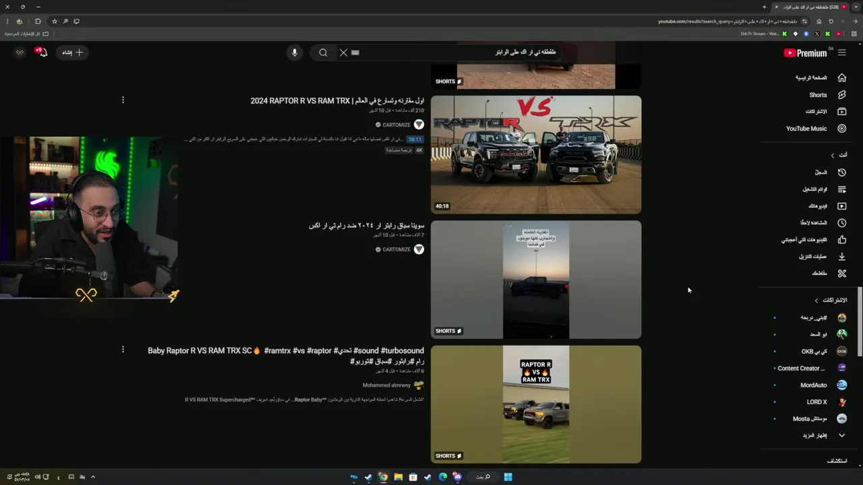863x485 pixels.
Task: Open the Content Creator subscription
Action: tap(812, 368)
